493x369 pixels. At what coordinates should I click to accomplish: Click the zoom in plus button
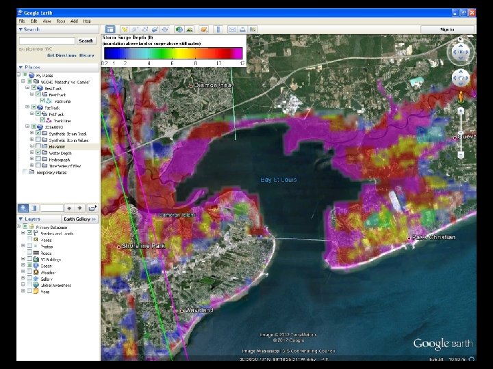461,111
